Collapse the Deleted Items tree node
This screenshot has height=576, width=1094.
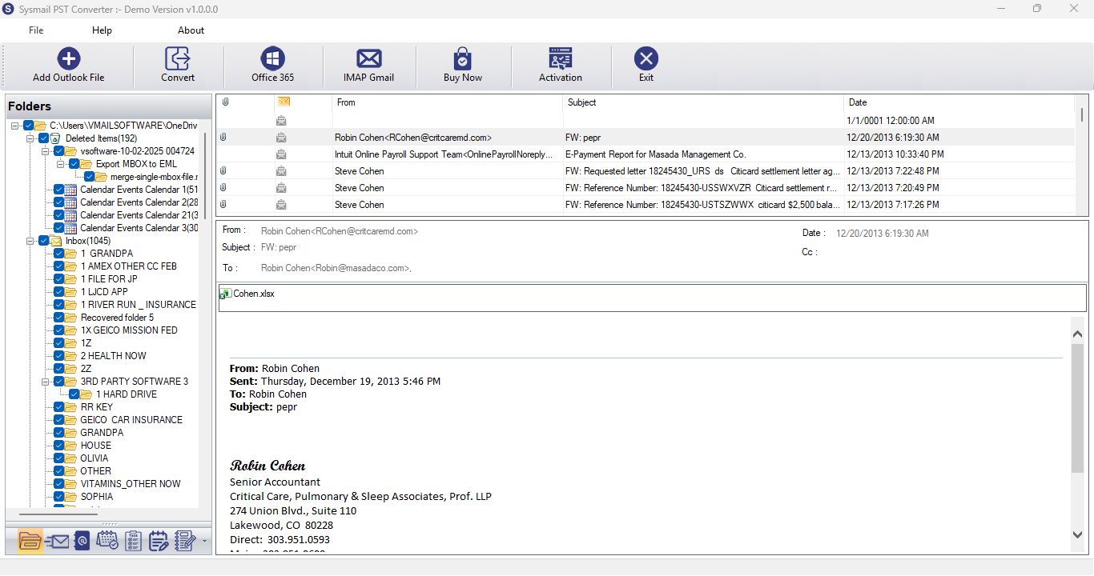pos(30,138)
